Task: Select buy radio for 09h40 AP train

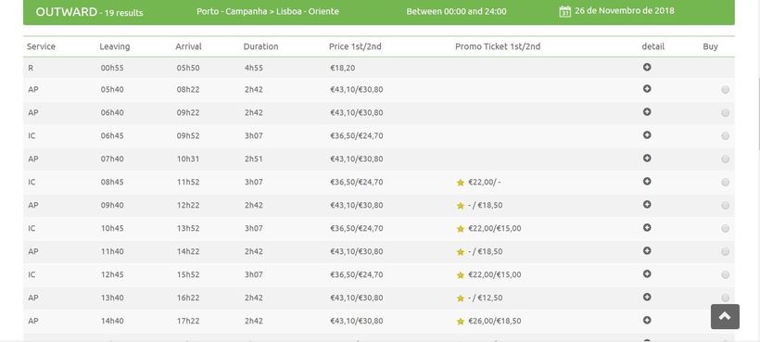Action: click(x=725, y=206)
